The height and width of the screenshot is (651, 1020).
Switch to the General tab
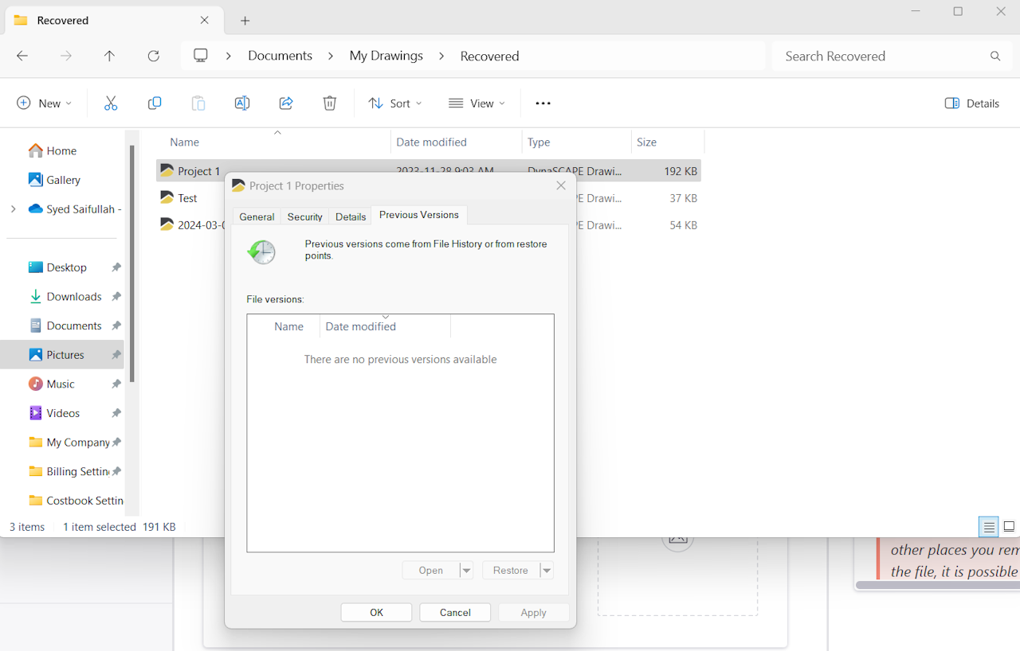pos(257,216)
